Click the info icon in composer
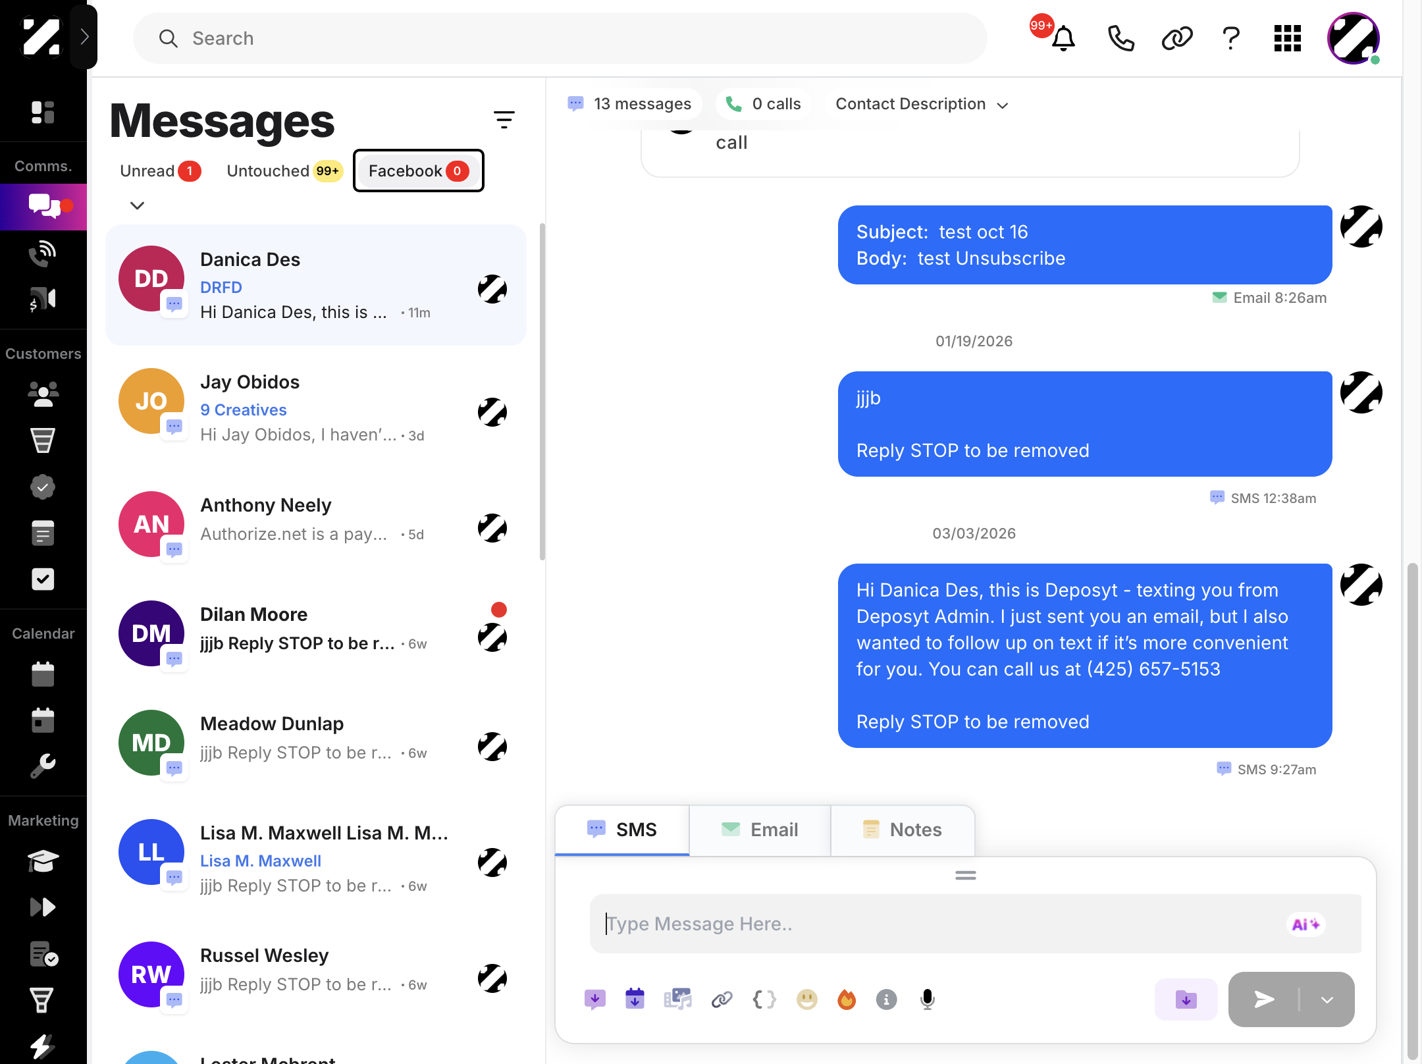This screenshot has width=1422, height=1064. pos(886,999)
